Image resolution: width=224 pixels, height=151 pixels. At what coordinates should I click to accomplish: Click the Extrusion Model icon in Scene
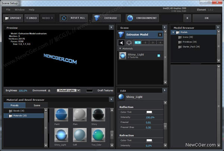click(121, 35)
